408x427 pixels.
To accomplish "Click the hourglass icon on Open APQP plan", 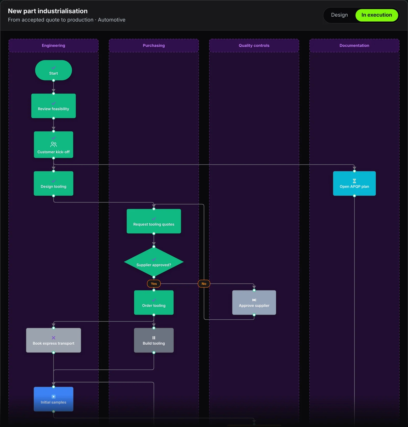I will tap(354, 181).
